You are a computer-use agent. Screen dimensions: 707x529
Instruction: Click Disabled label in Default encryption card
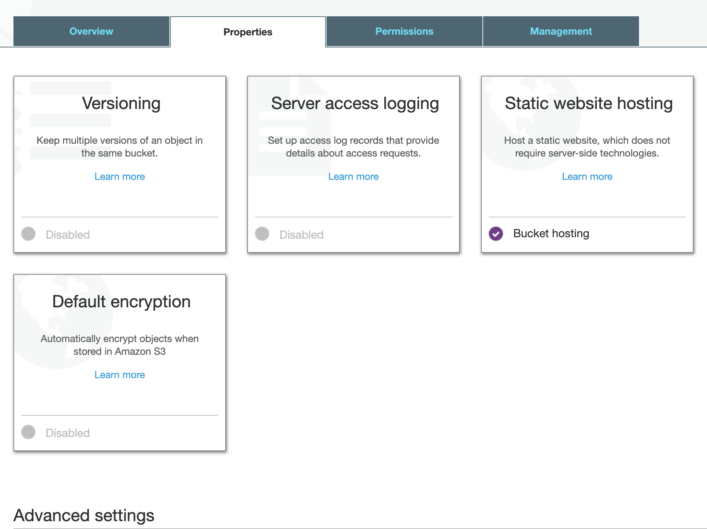[68, 433]
